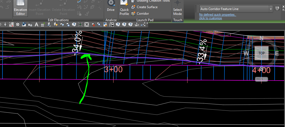The height and width of the screenshot is (127, 285).
Task: Click the tree hierarchy toolbar icon
Action: (143, 24)
